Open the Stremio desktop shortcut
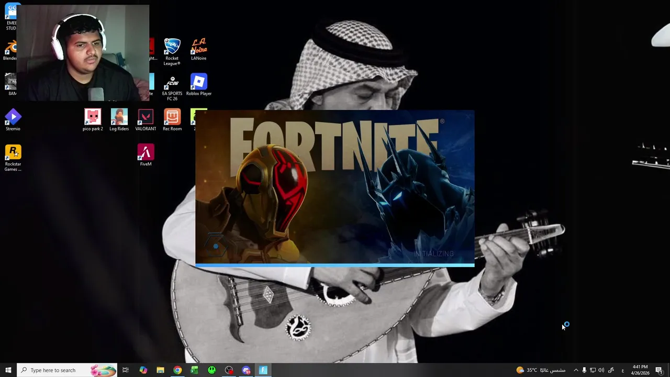Image resolution: width=670 pixels, height=377 pixels. [x=13, y=120]
